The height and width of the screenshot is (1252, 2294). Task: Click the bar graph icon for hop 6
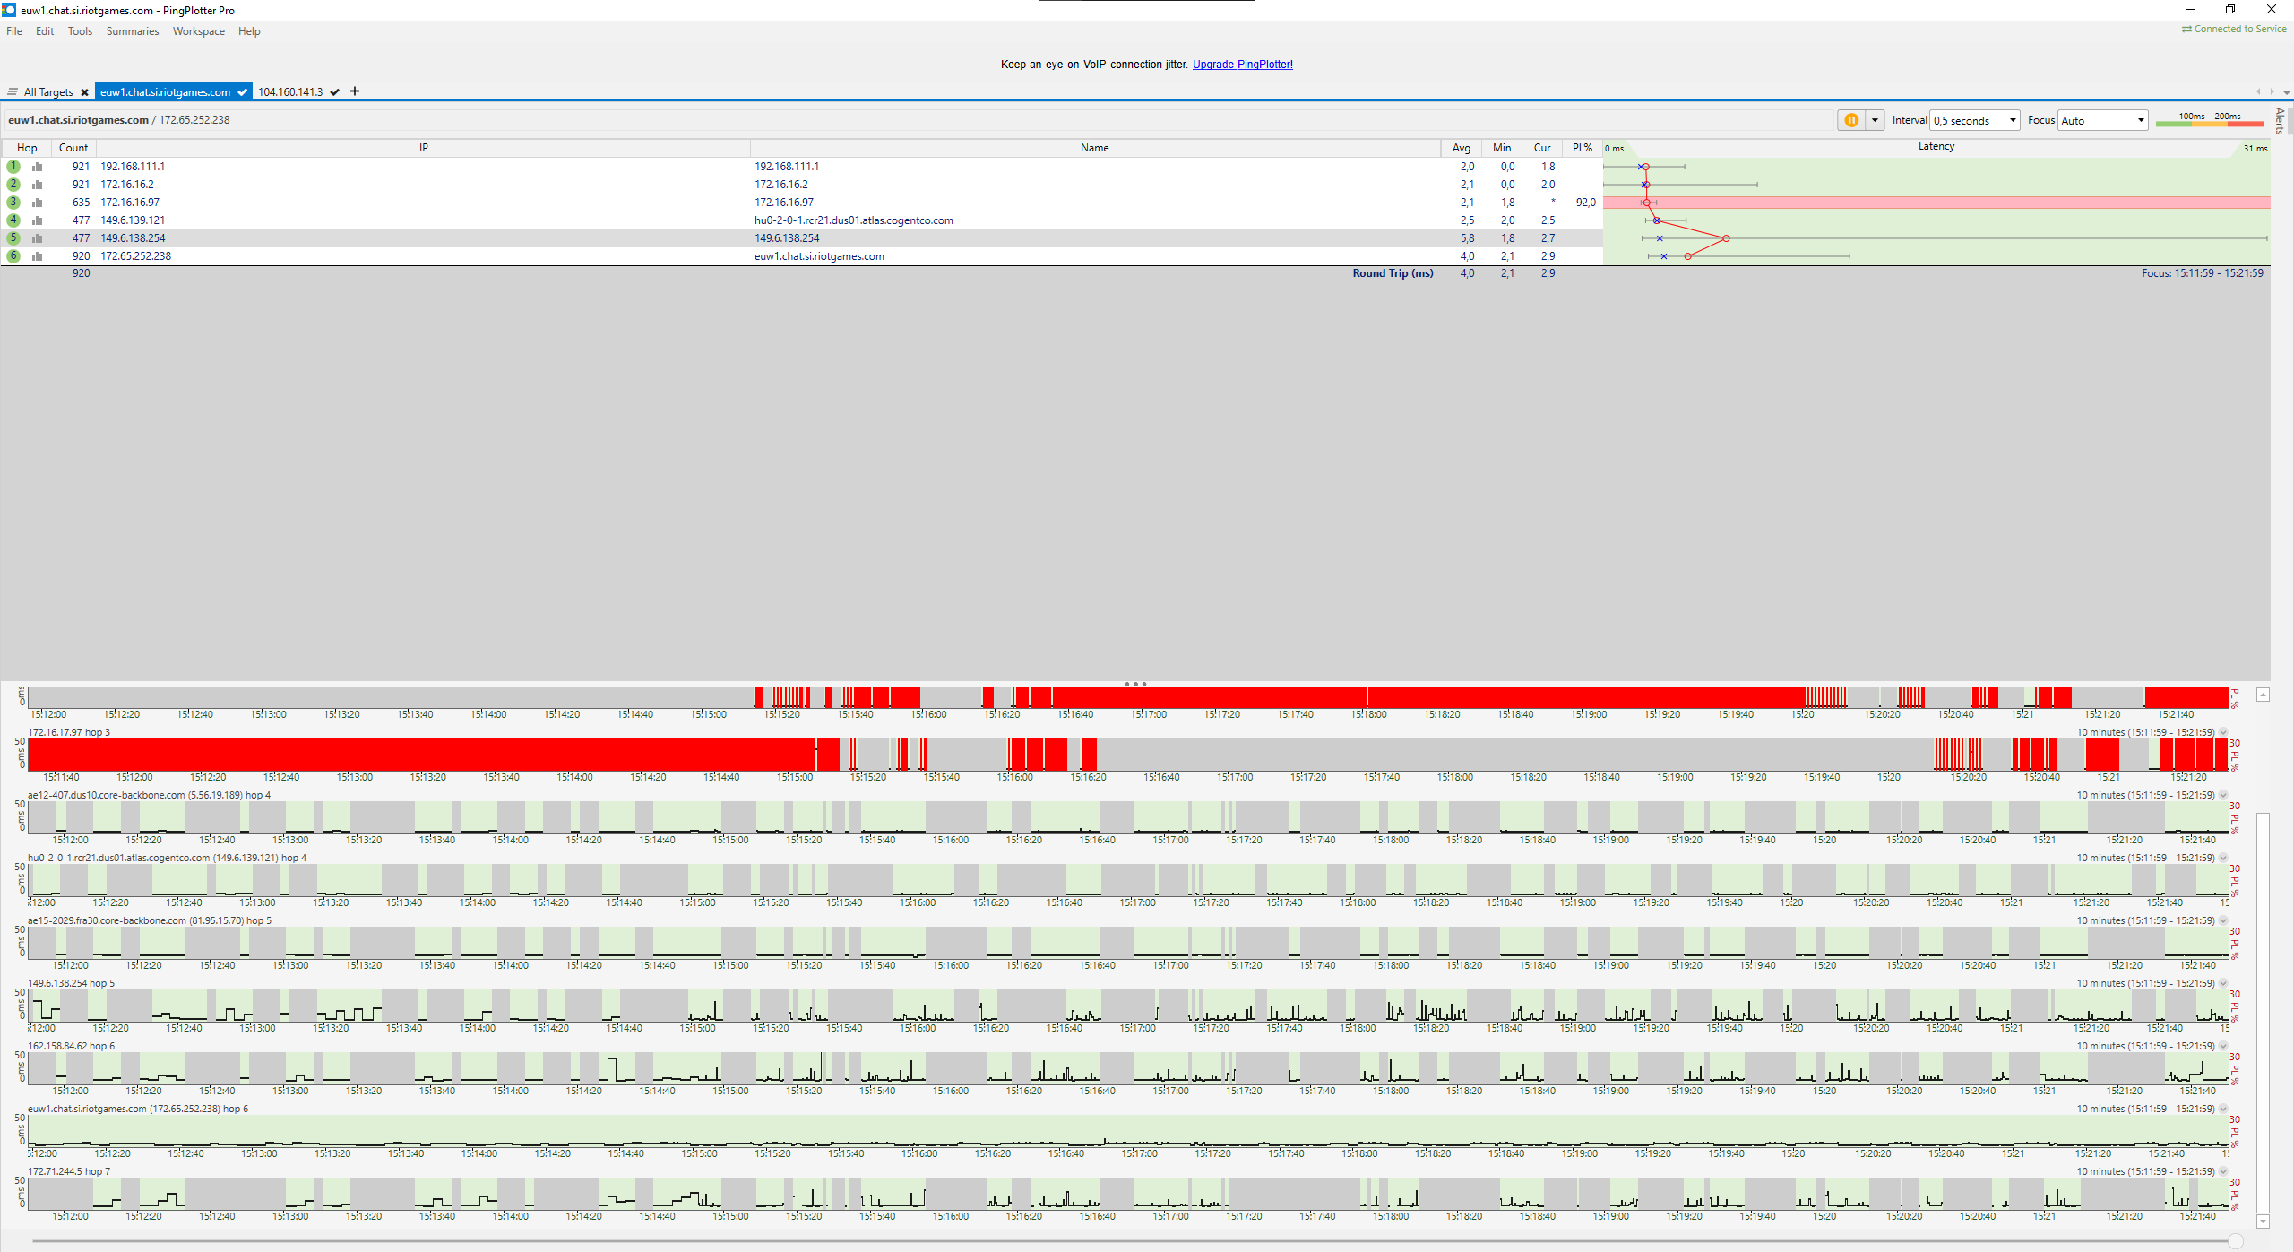38,256
